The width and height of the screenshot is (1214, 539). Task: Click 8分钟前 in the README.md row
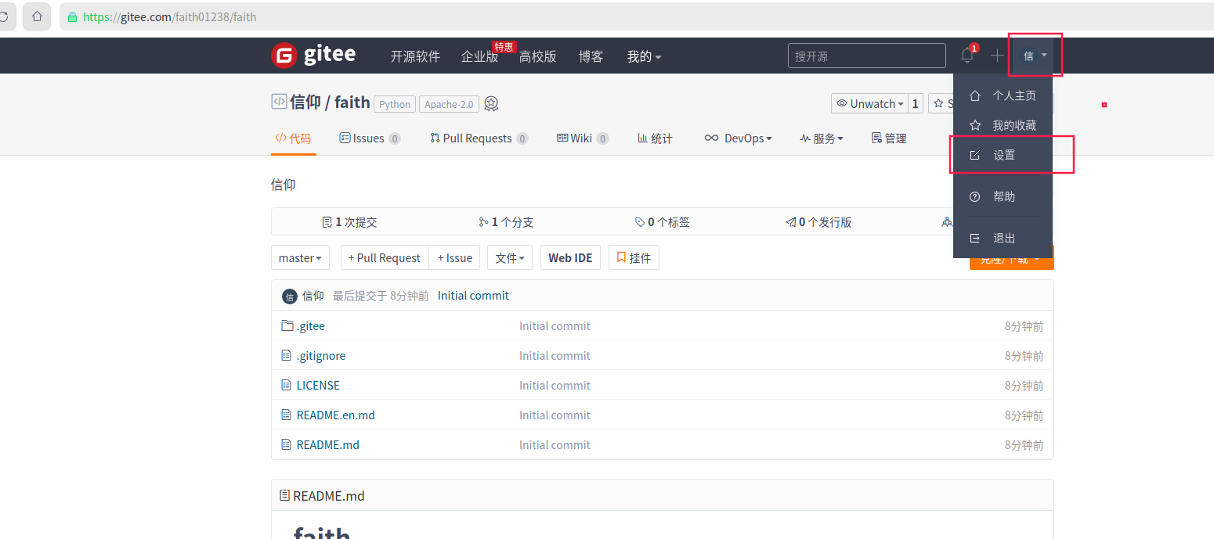point(1024,445)
